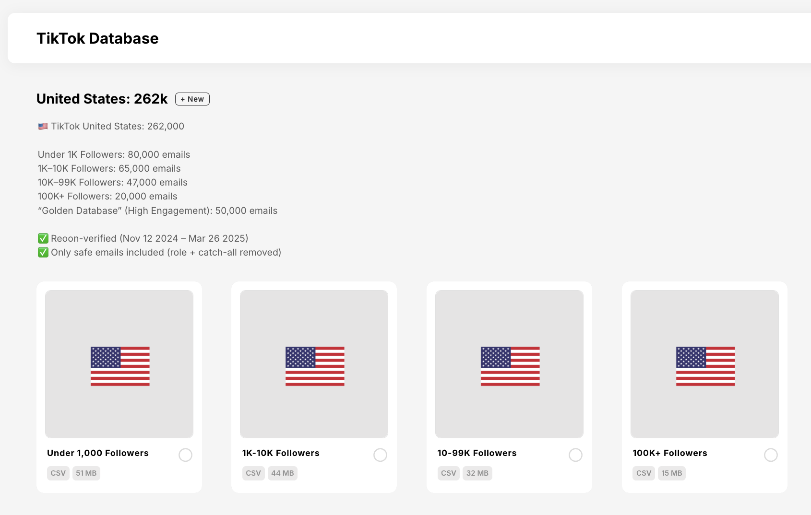Click the US flag in 100K+ Followers card
This screenshot has height=515, width=811.
pyautogui.click(x=705, y=366)
